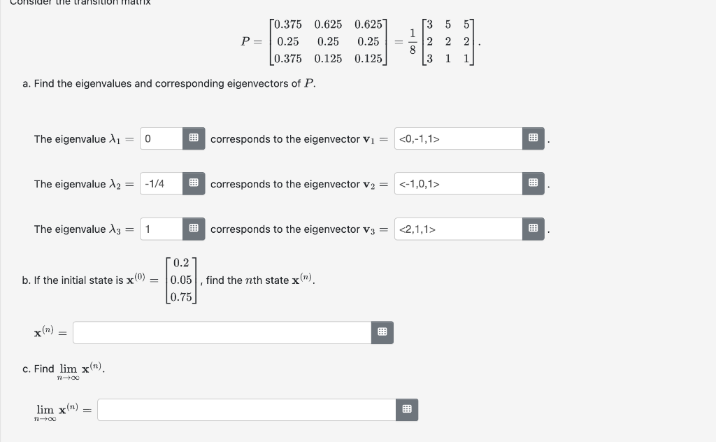Open the math keypad for the x^(n) answer

[x=382, y=332]
